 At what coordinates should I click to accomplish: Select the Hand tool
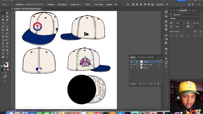pyautogui.click(x=3, y=57)
